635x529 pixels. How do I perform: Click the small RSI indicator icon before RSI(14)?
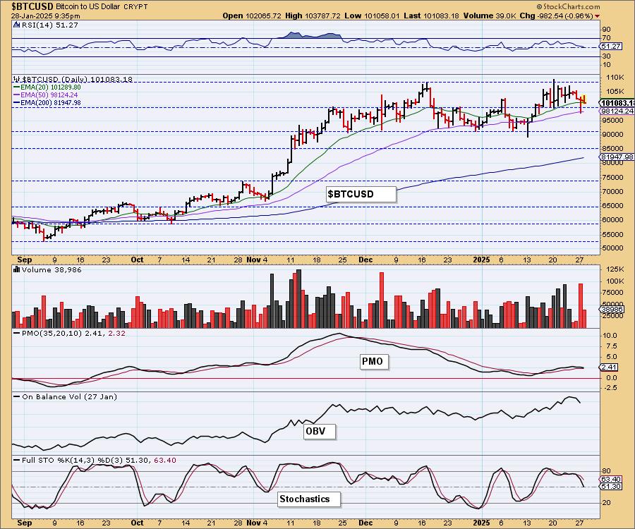16,25
